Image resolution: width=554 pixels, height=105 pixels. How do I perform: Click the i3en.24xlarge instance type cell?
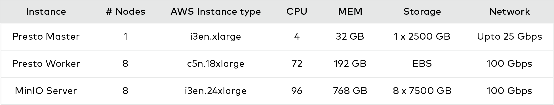pyautogui.click(x=216, y=91)
